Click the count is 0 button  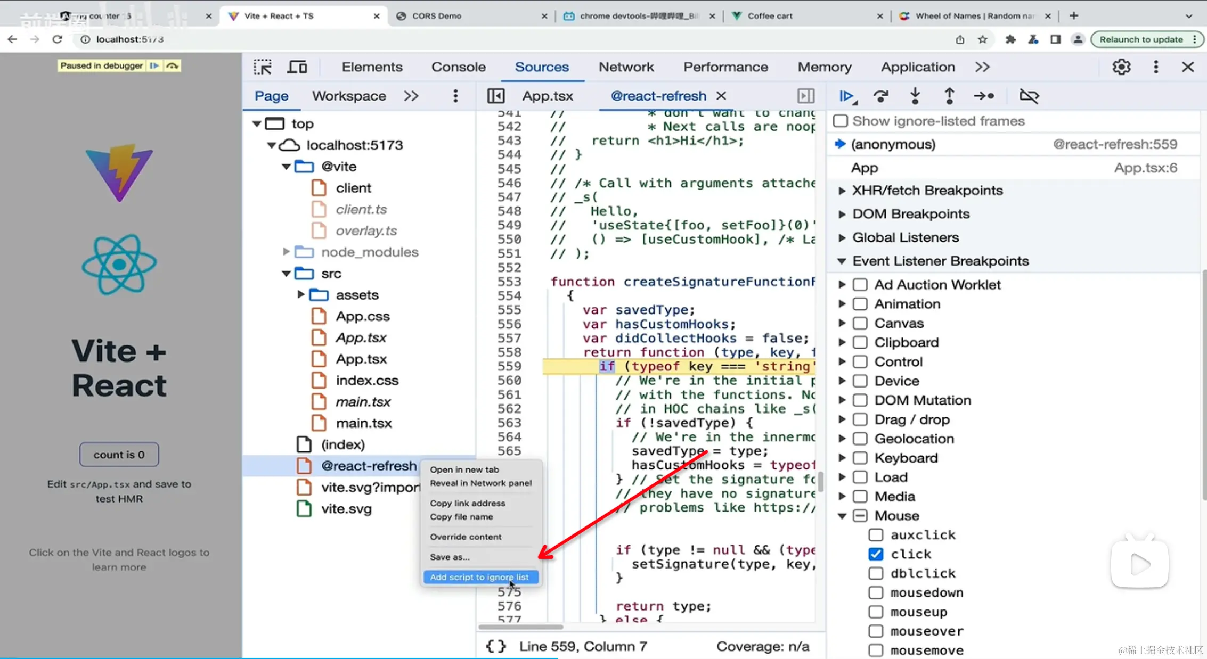click(x=119, y=455)
